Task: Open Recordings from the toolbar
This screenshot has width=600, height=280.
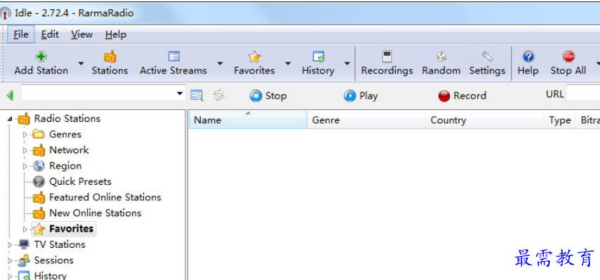Action: pos(387,63)
